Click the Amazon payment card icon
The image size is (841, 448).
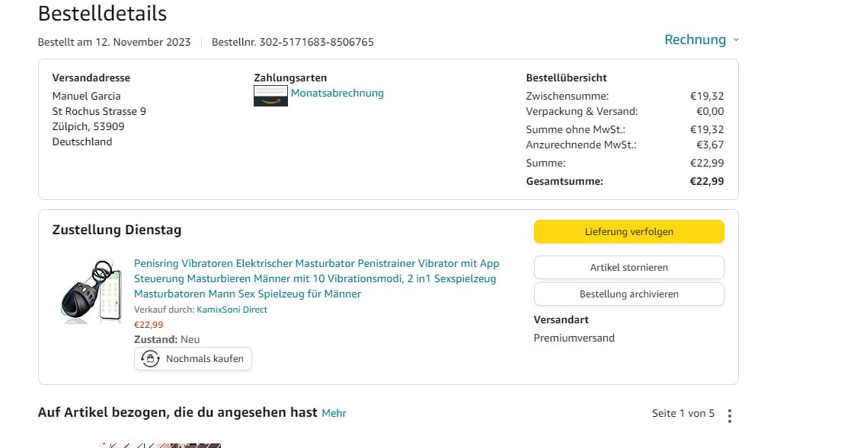click(270, 96)
